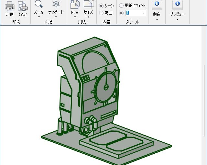Select the custom scale value radio button
The width and height of the screenshot is (207, 165).
click(121, 13)
